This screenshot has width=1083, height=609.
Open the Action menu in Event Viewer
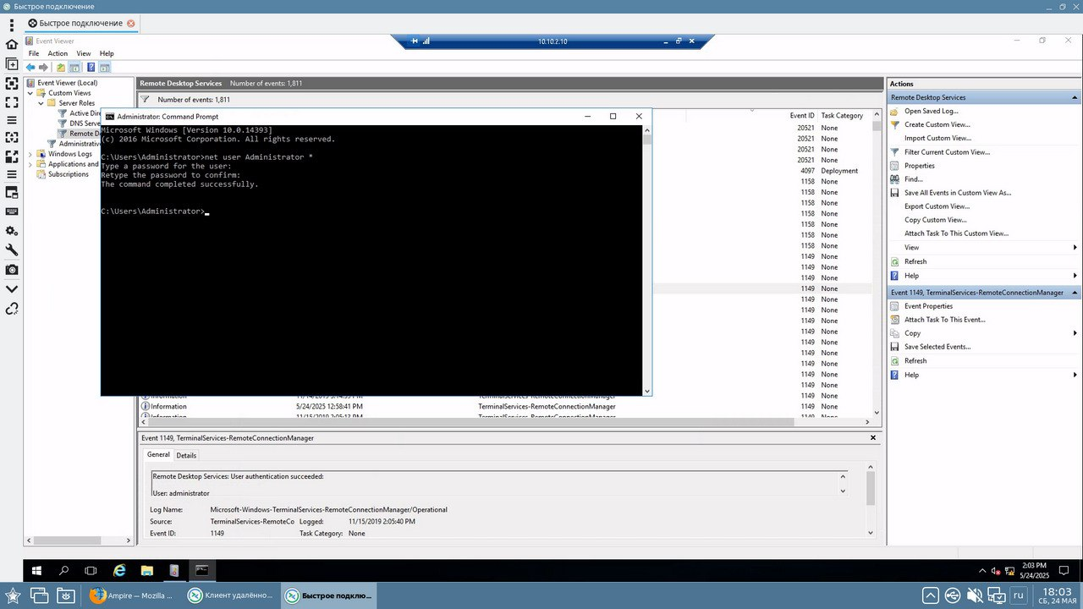tap(58, 53)
